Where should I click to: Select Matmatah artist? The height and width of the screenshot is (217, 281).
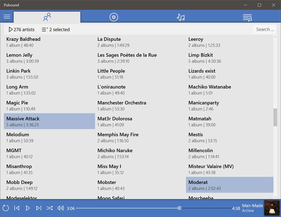(230, 121)
